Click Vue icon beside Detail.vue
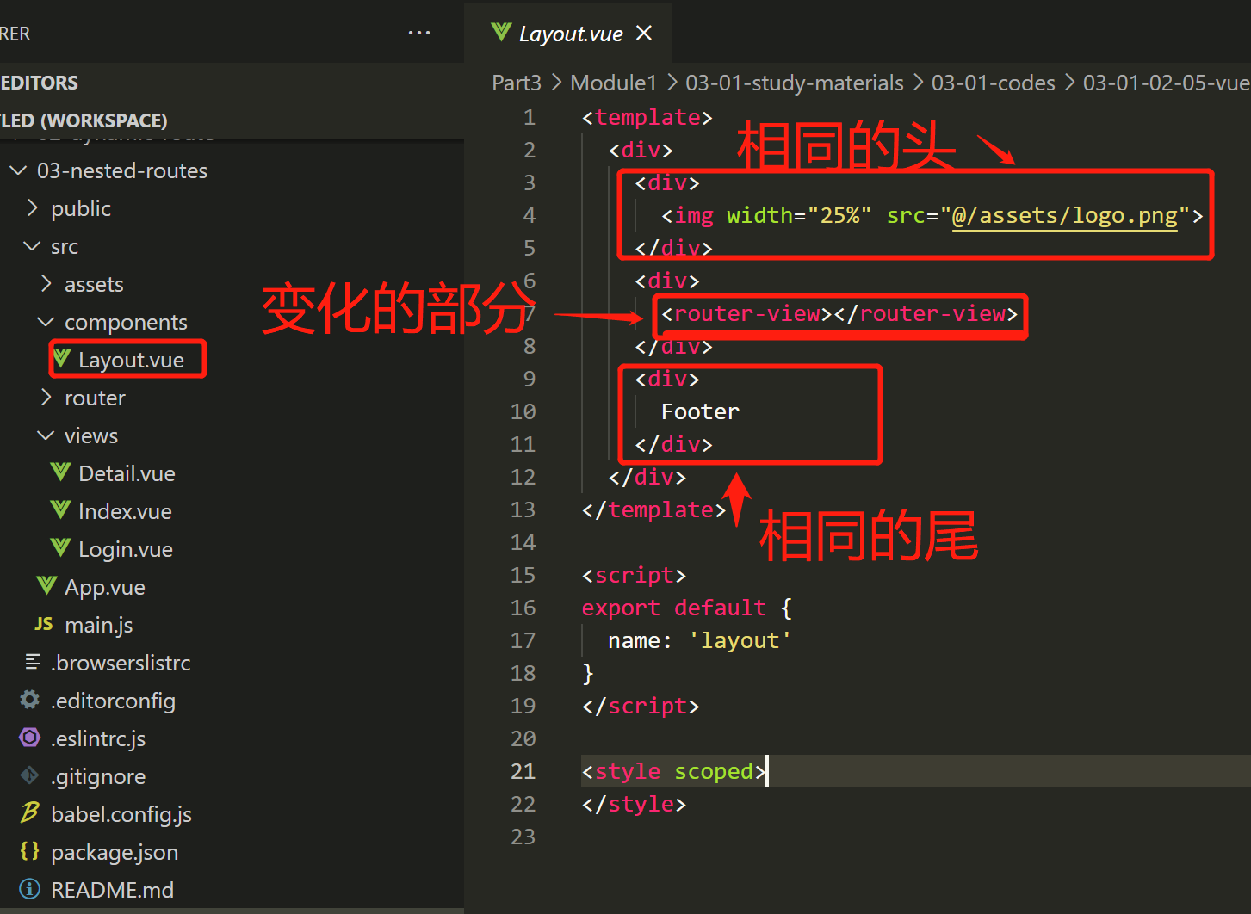This screenshot has width=1251, height=914. (60, 472)
